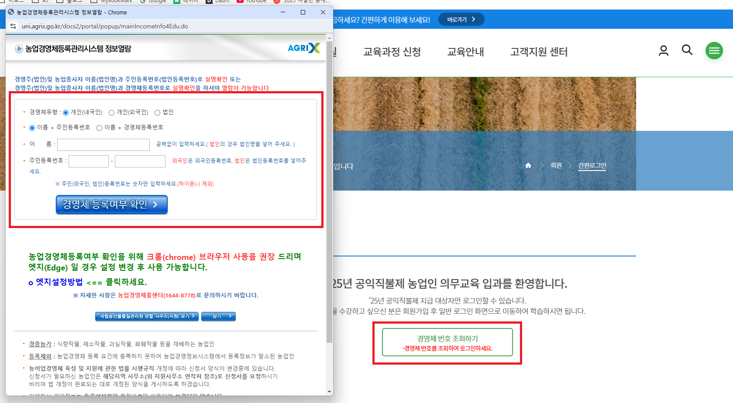The width and height of the screenshot is (733, 403).
Task: Click the search icon in the site header
Action: point(687,50)
